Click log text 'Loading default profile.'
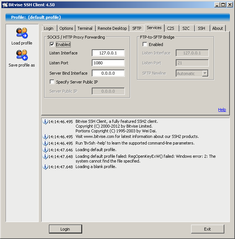Image resolution: width=235 pixels, height=239 pixels. point(96,150)
